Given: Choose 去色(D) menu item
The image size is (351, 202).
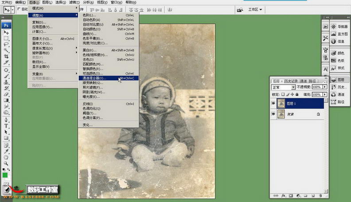Looking at the screenshot, I should pos(109,59).
